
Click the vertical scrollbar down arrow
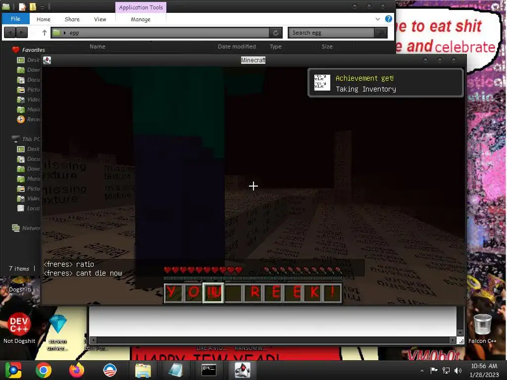(460, 333)
